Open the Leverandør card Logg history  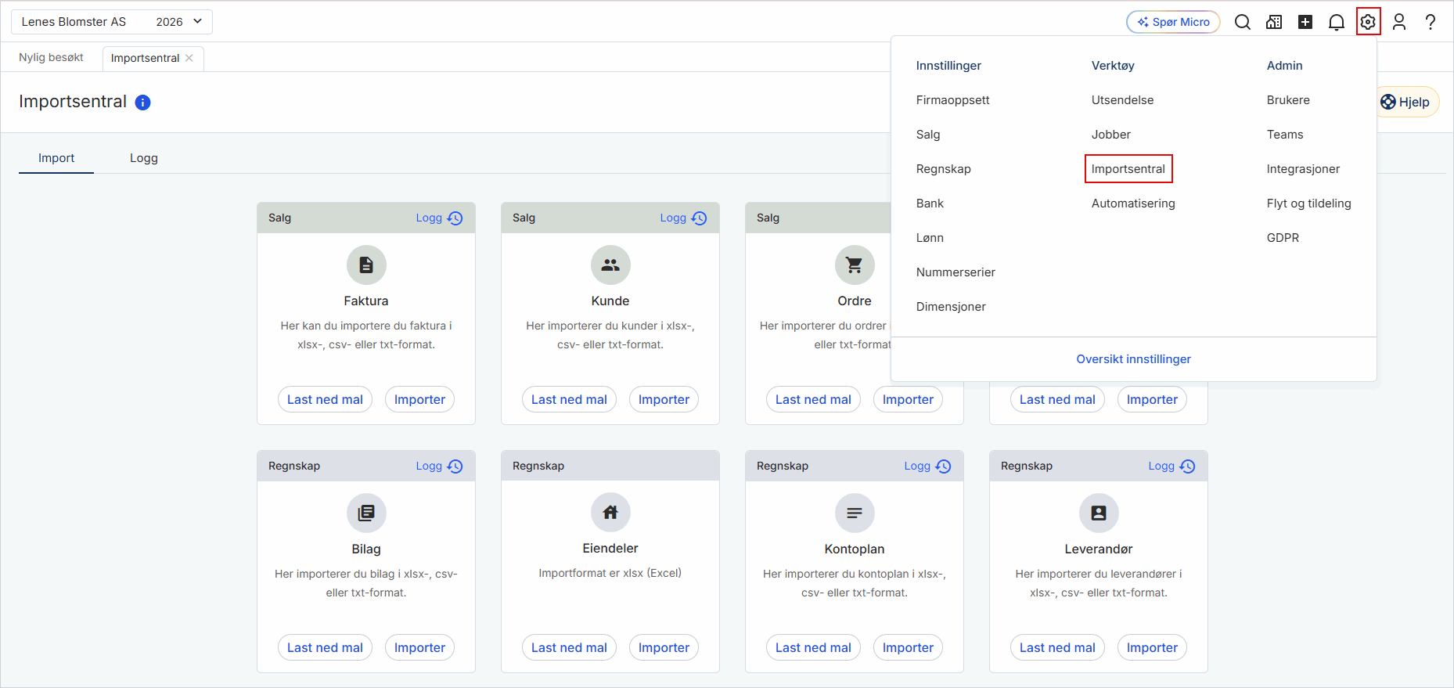(x=1171, y=466)
